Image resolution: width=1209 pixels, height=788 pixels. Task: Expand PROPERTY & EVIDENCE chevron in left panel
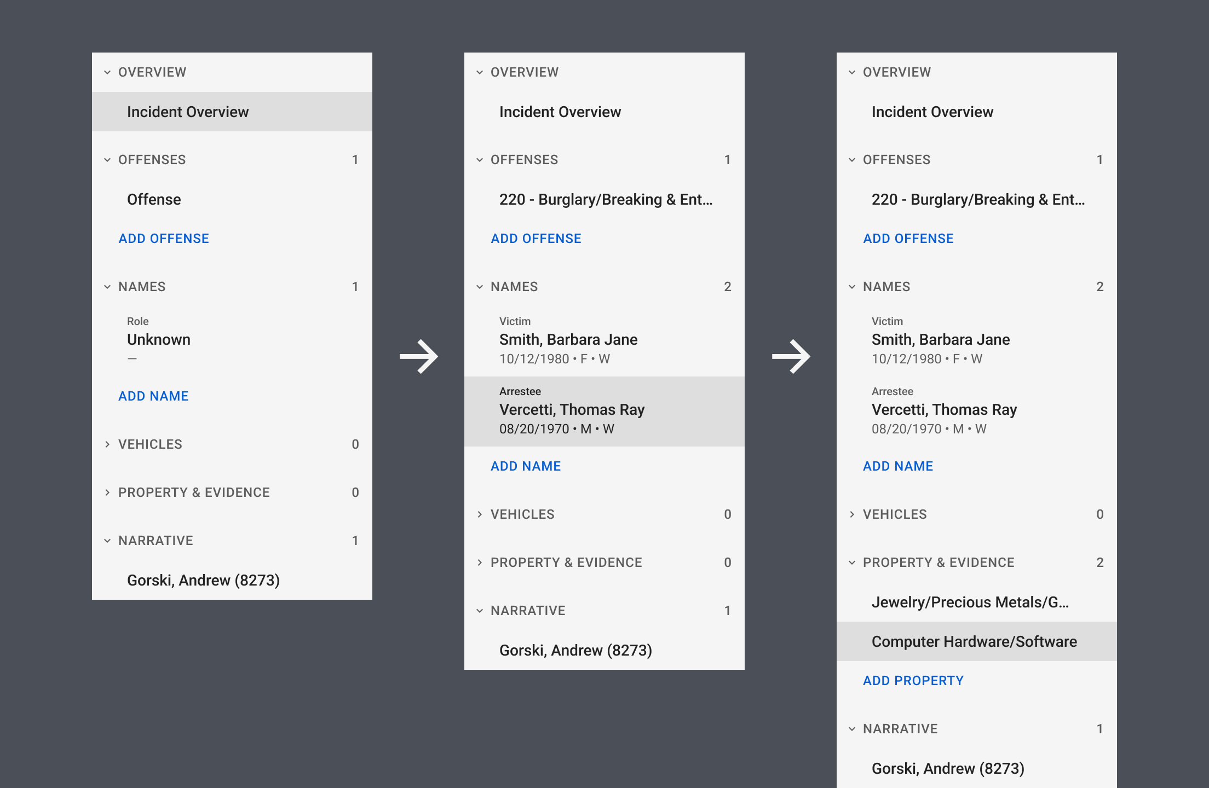point(107,493)
